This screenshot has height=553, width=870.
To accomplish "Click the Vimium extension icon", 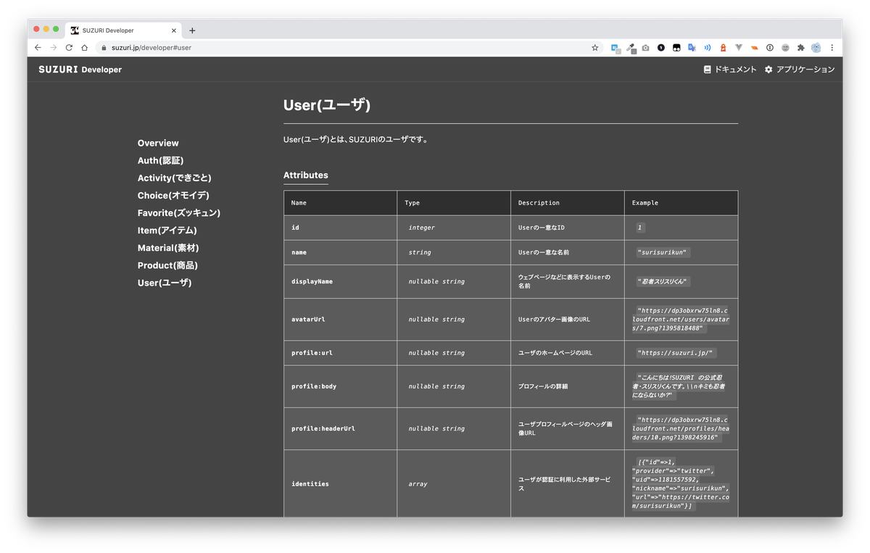I will click(737, 47).
